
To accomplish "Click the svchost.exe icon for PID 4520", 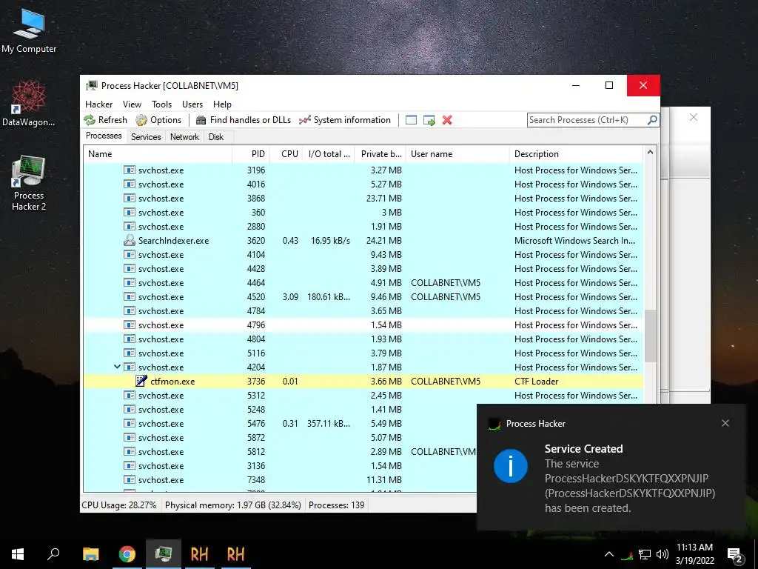I will pyautogui.click(x=129, y=297).
